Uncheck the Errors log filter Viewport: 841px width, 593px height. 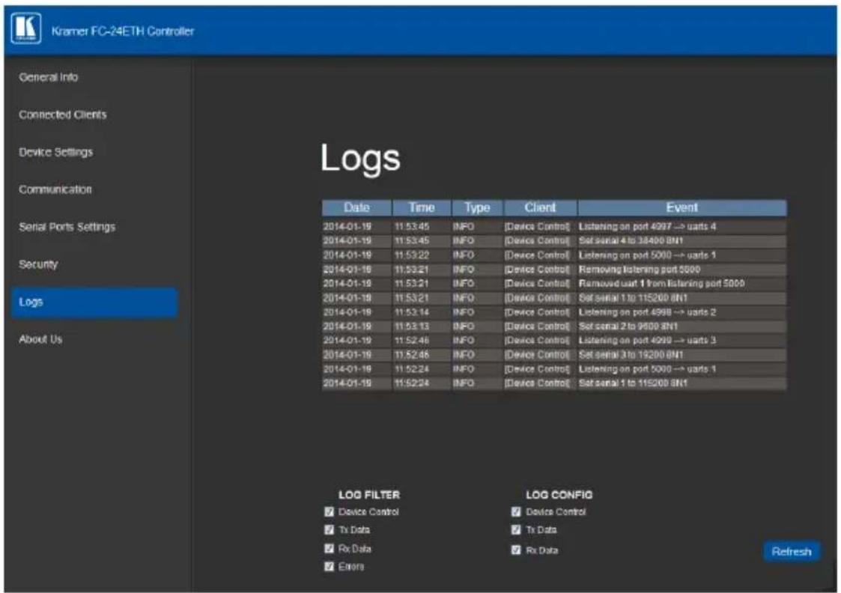point(329,566)
